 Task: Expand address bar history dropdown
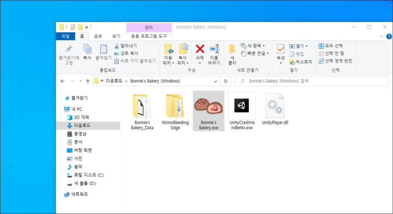click(x=215, y=81)
